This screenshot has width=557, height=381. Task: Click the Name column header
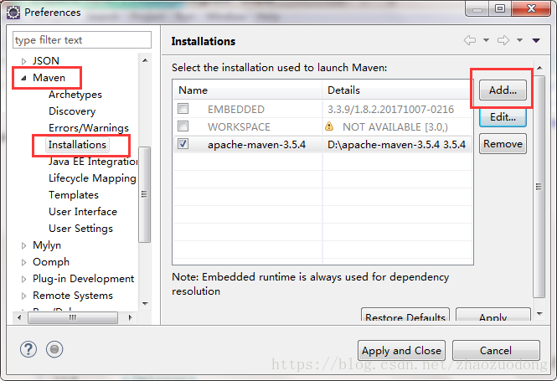coord(247,90)
